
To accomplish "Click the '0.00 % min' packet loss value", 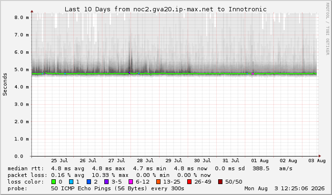I will [x=153, y=175].
